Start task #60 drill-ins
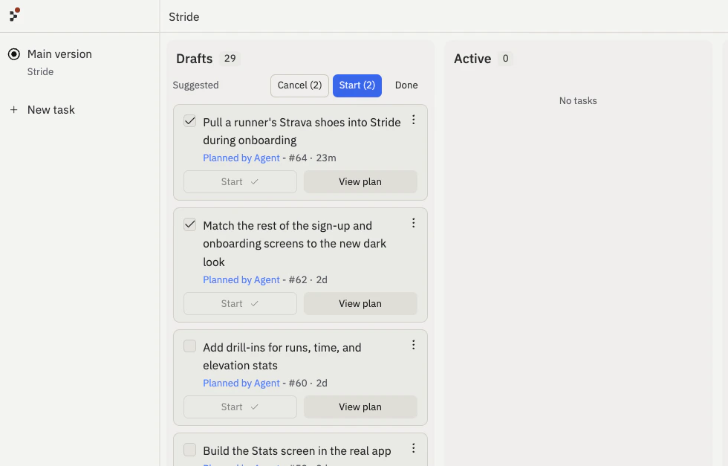This screenshot has width=728, height=466. pos(240,407)
